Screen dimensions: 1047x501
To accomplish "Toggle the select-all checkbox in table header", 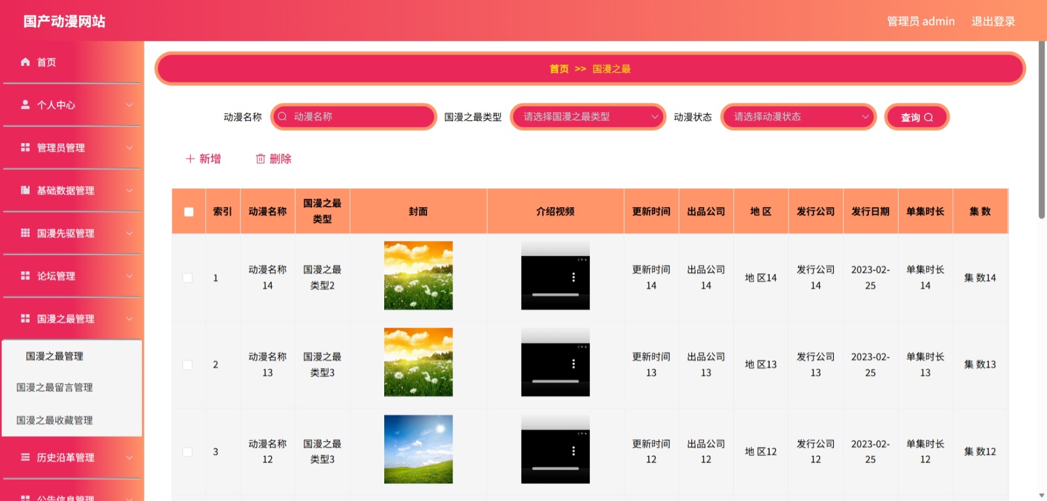I will 189,211.
